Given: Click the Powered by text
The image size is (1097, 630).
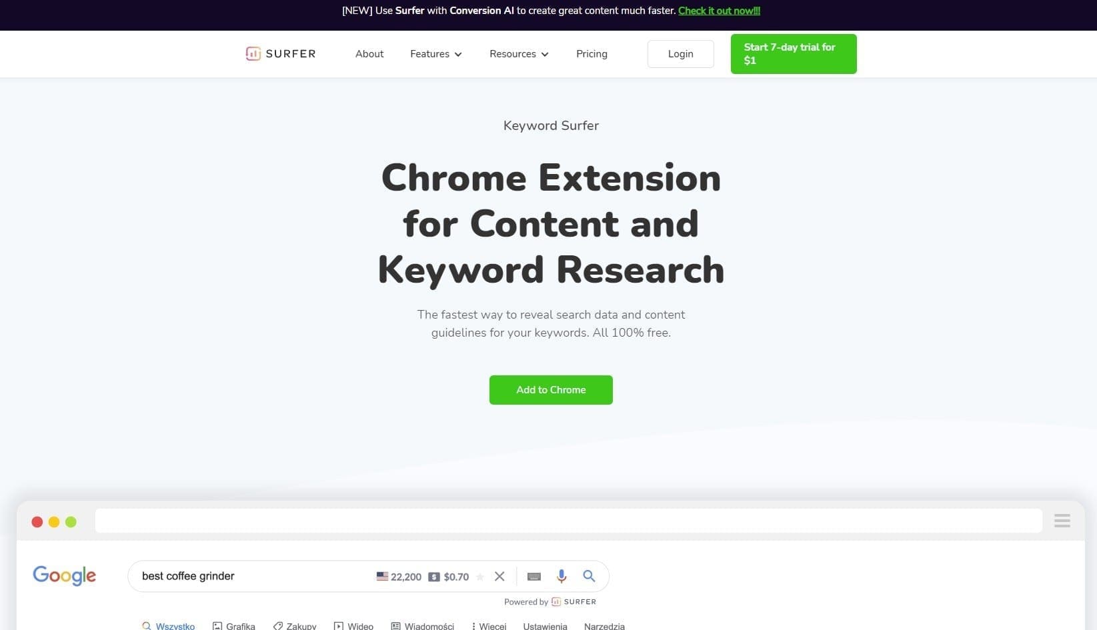Looking at the screenshot, I should [525, 601].
